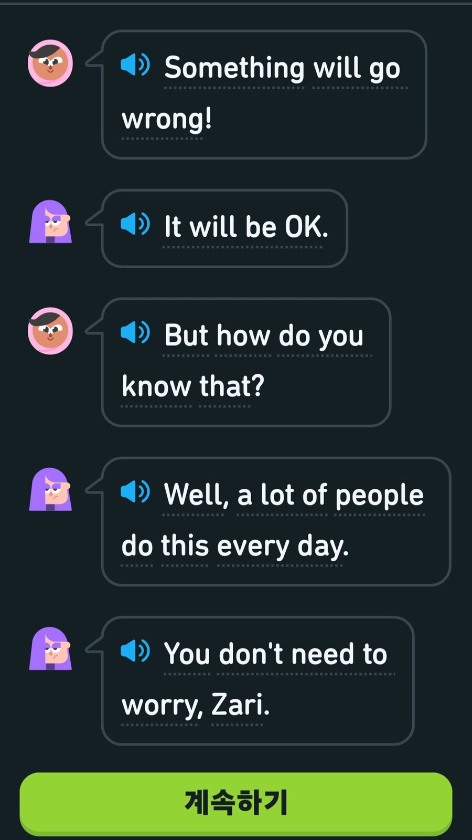Tap the word "worry," in last bubble
This screenshot has height=840, width=472.
tap(162, 706)
